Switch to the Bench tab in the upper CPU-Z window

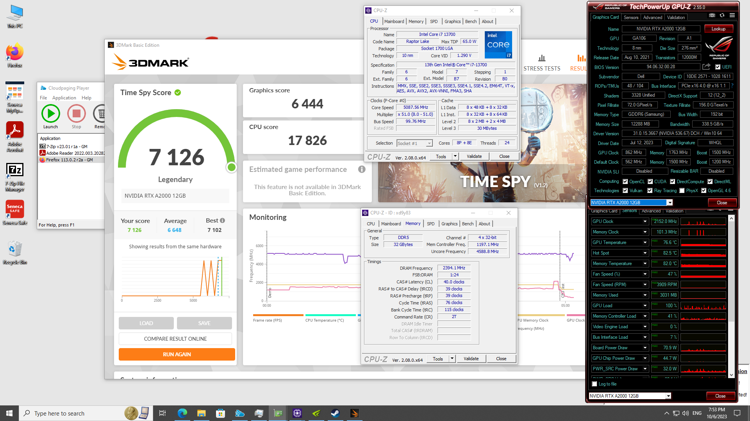471,21
